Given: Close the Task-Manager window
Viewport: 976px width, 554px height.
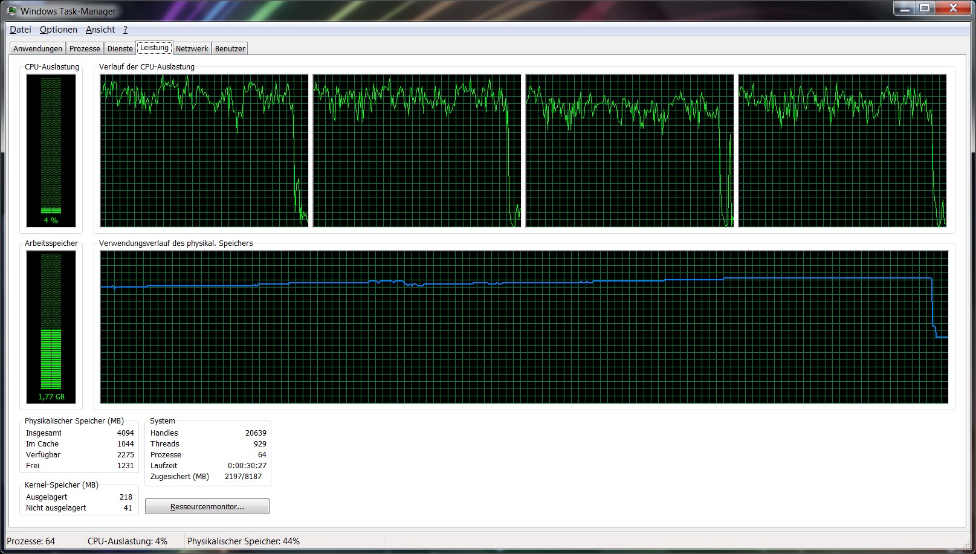Looking at the screenshot, I should click(x=953, y=8).
